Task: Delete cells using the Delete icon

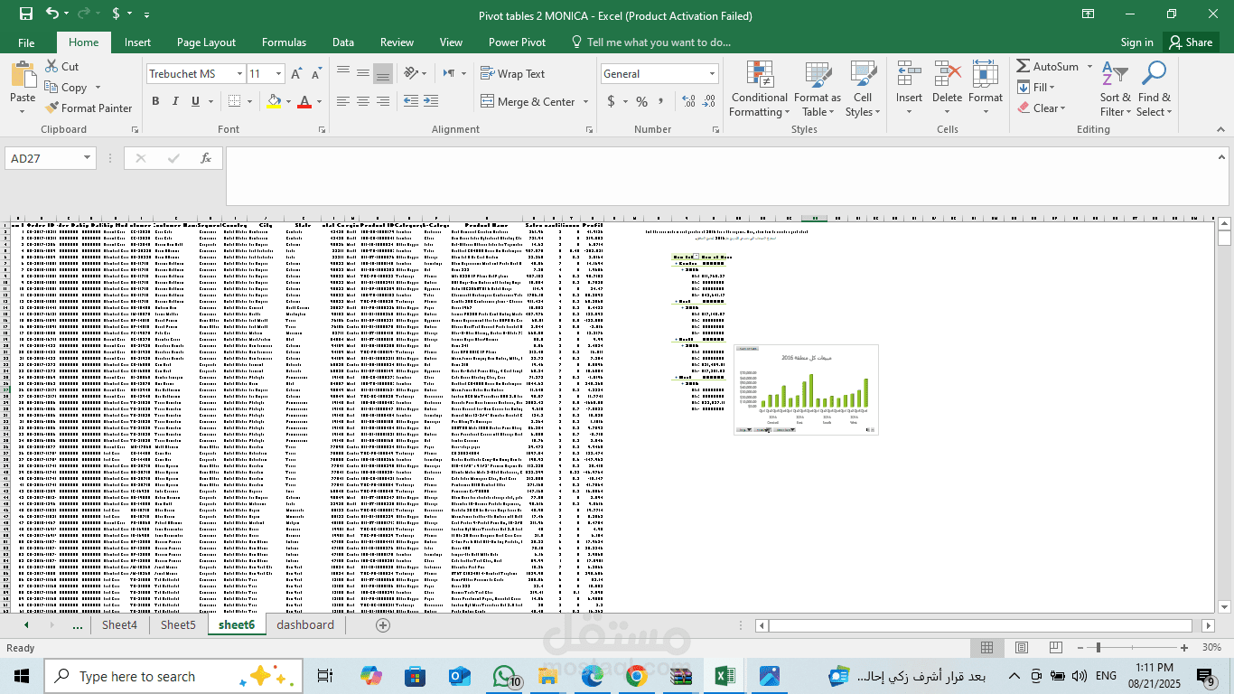Action: pyautogui.click(x=948, y=76)
